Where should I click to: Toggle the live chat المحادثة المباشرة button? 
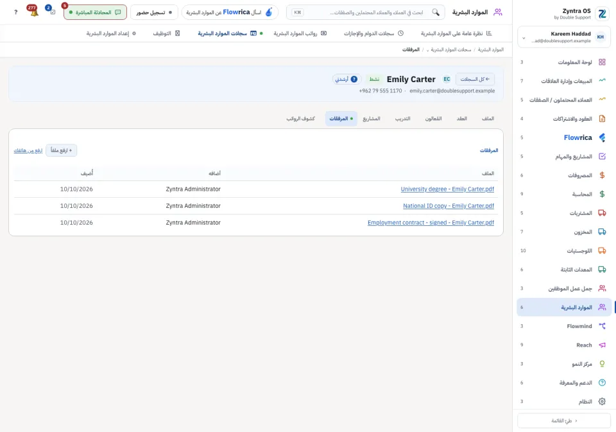[95, 12]
